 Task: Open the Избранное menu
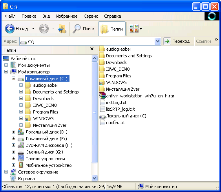click(67, 16)
